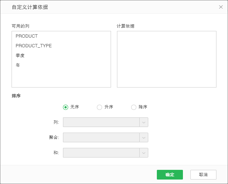This screenshot has height=184, width=228.
Task: Enable the 降序 sort option
Action: pos(134,107)
